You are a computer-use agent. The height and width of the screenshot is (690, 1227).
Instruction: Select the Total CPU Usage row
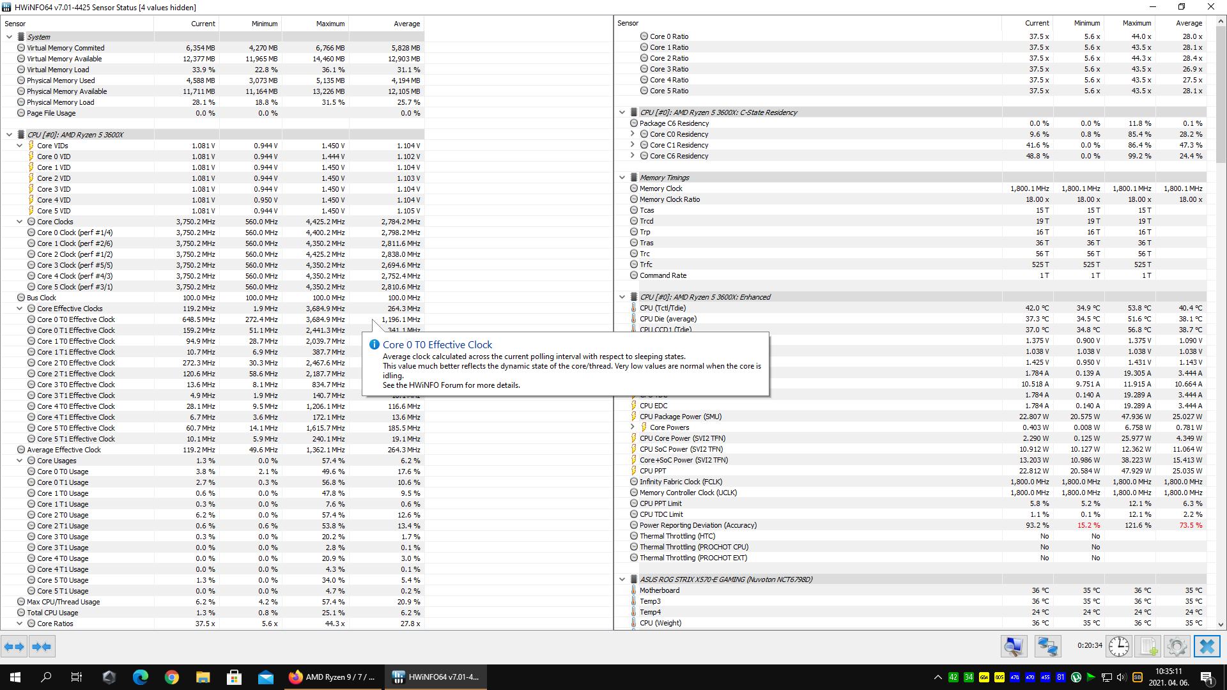click(x=212, y=613)
